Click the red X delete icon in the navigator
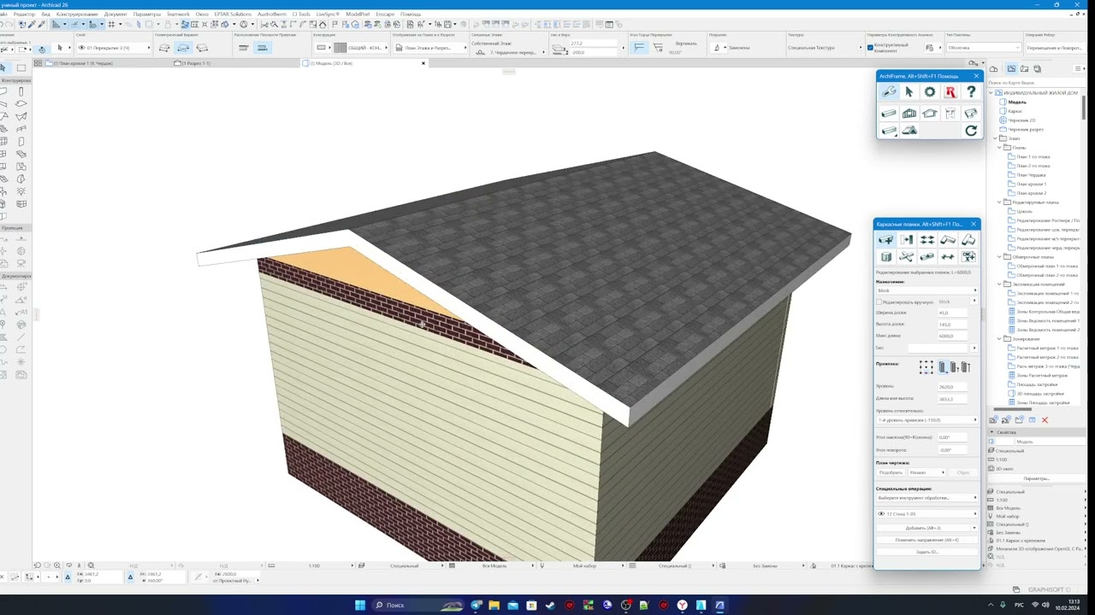1095x615 pixels. [1045, 420]
